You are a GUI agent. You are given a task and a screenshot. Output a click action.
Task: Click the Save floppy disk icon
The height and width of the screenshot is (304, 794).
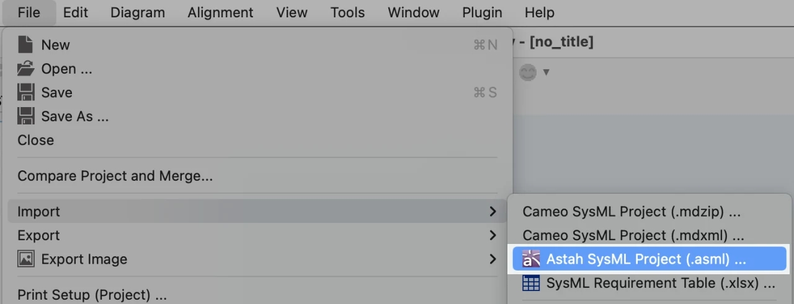(x=25, y=93)
